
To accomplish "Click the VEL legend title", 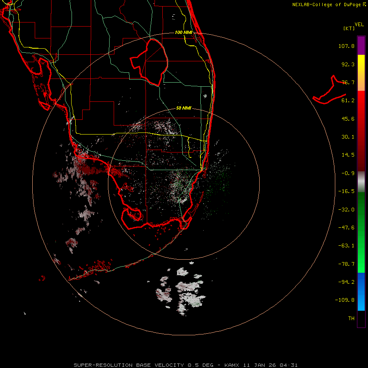I will [359, 25].
